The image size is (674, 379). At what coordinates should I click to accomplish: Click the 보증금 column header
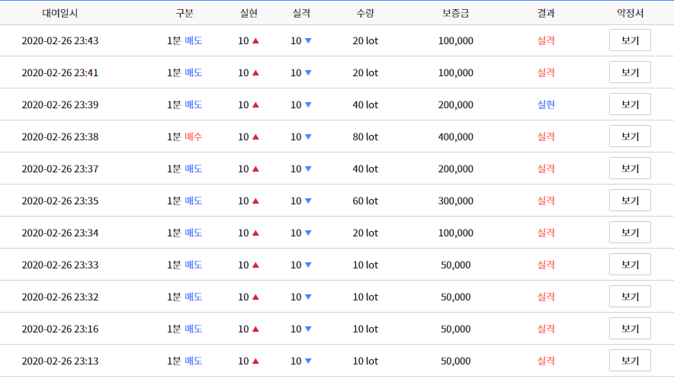click(x=456, y=13)
